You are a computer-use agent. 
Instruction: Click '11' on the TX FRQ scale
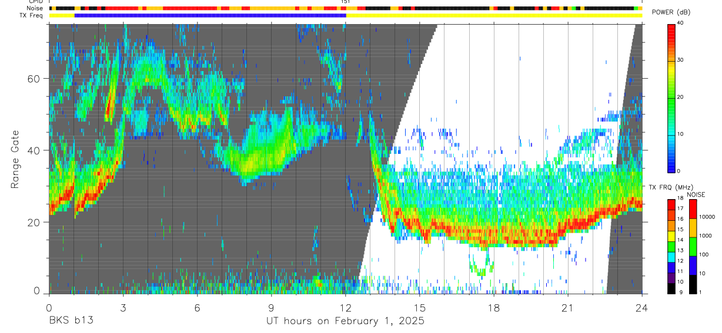pos(681,271)
